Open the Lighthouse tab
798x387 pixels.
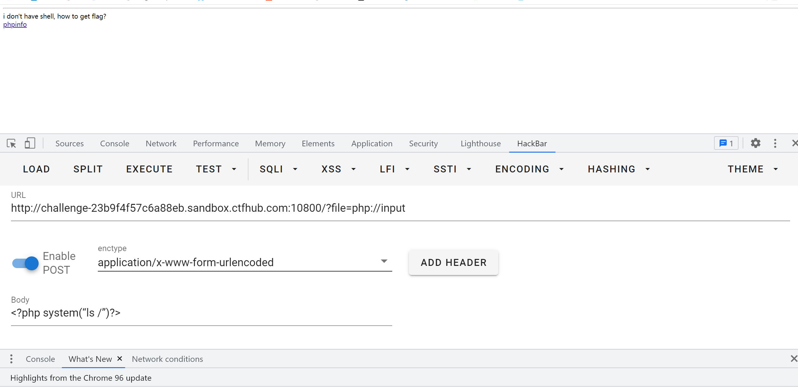coord(480,143)
